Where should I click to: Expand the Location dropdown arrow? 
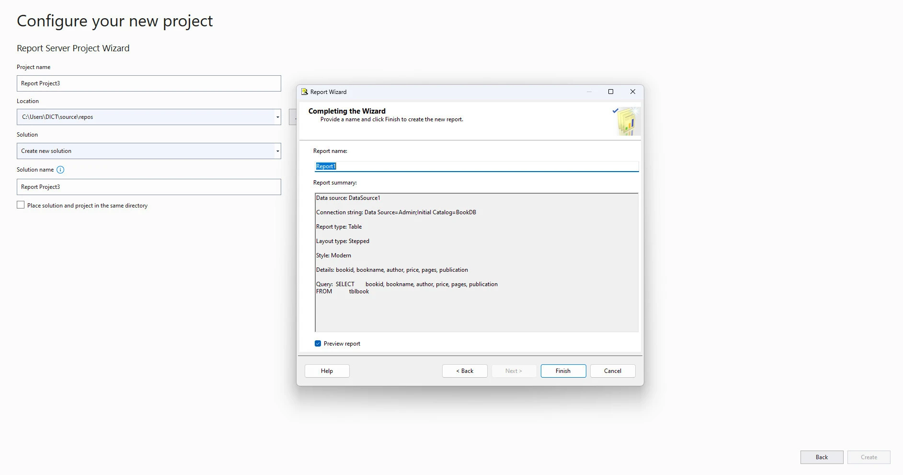point(277,117)
